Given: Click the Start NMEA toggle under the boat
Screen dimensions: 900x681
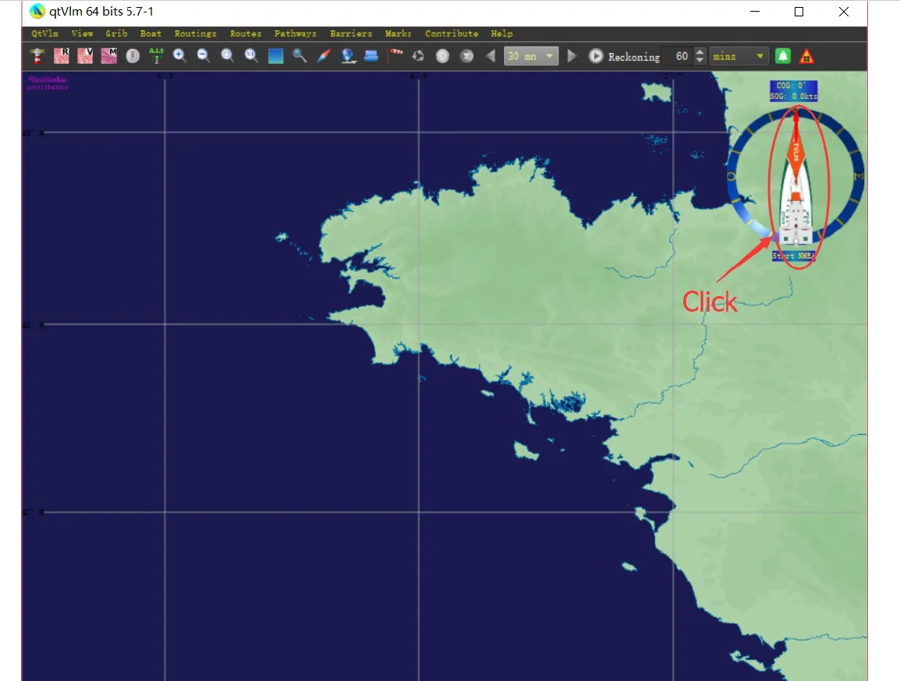Looking at the screenshot, I should pyautogui.click(x=793, y=256).
